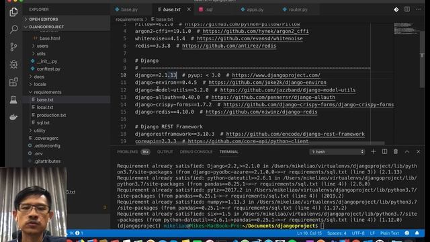Viewport: 430px width, 242px height.
Task: Open notifications bell in status bar
Action: (417, 233)
